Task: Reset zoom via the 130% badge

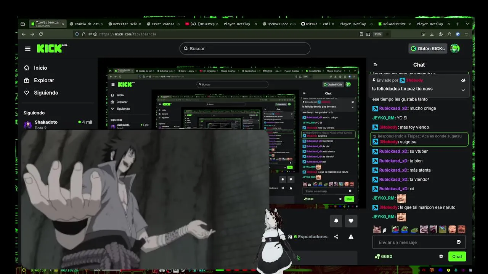Action: (377, 34)
